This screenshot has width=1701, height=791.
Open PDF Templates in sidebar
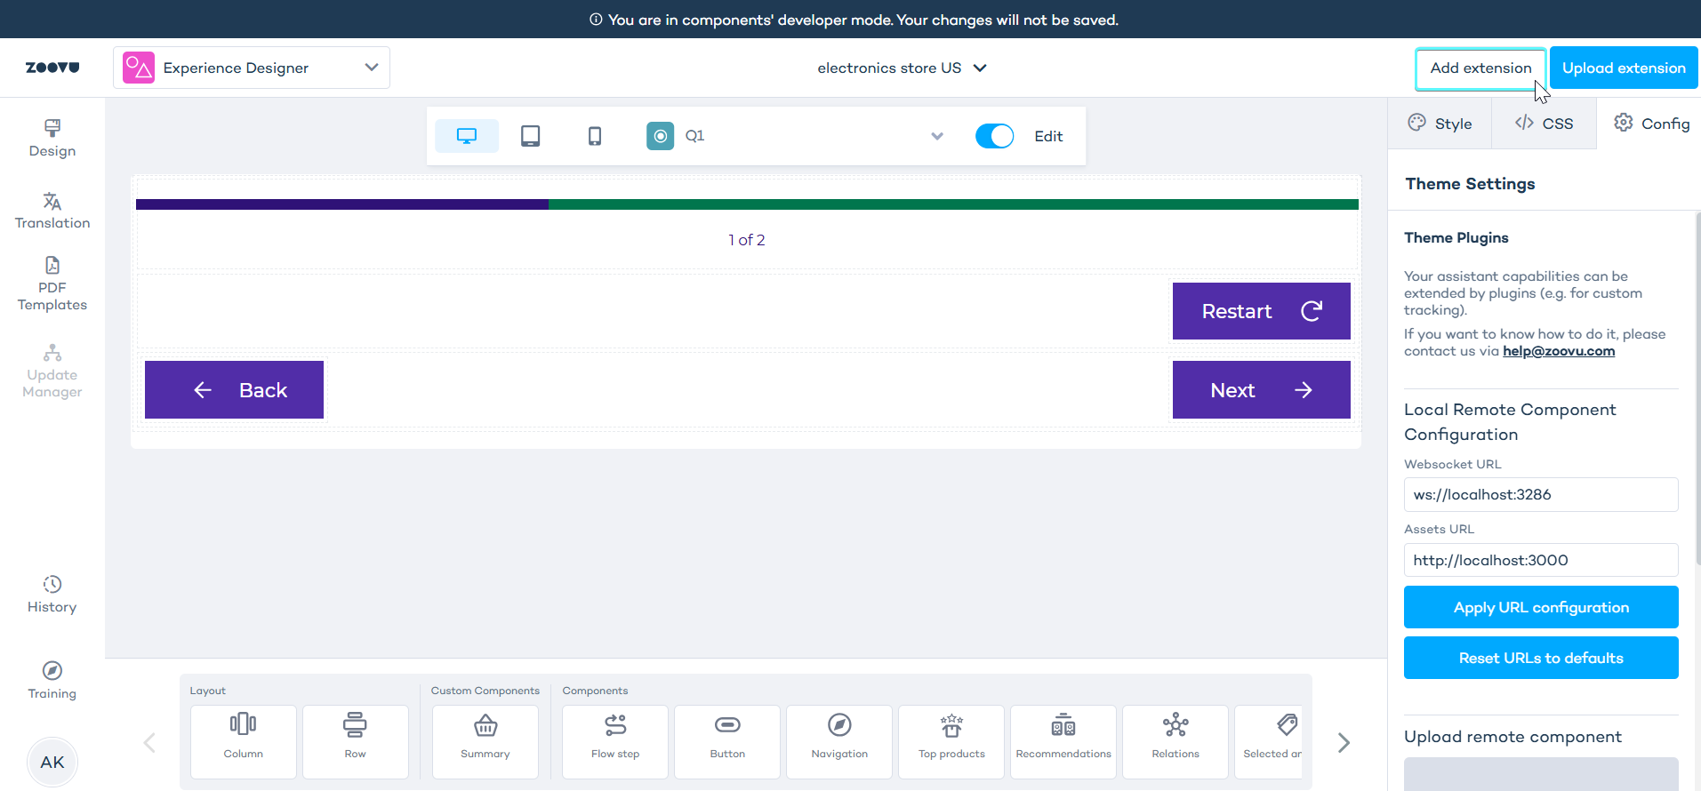click(x=52, y=284)
